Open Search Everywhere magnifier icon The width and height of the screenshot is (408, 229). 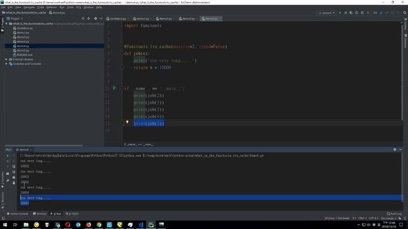tap(405, 13)
